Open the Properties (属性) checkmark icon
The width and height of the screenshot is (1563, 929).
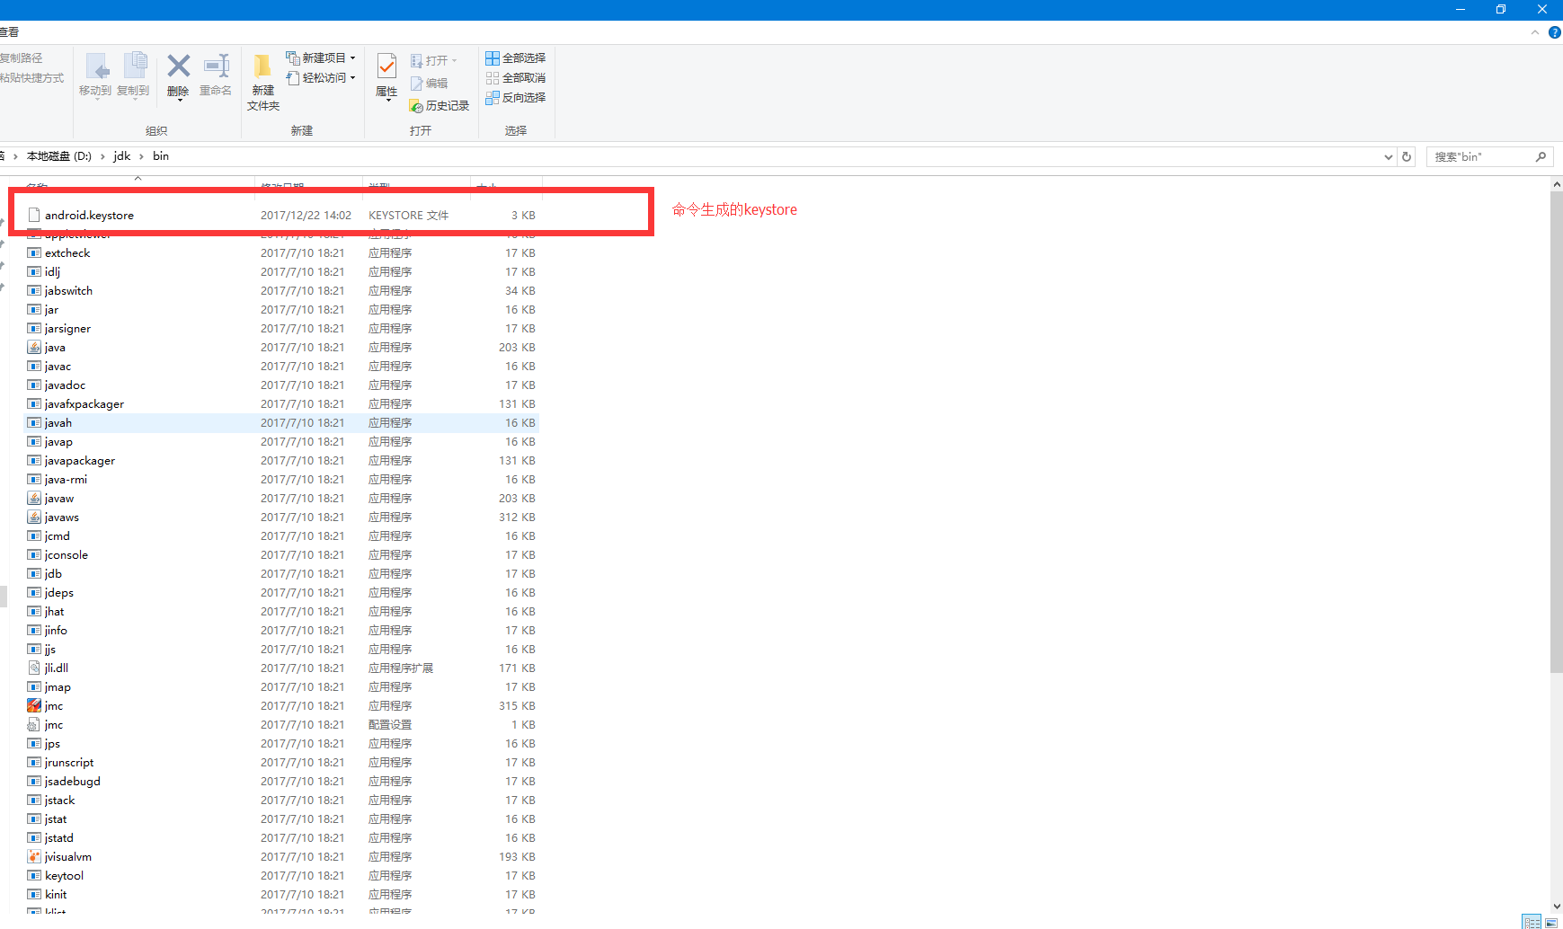click(x=386, y=66)
